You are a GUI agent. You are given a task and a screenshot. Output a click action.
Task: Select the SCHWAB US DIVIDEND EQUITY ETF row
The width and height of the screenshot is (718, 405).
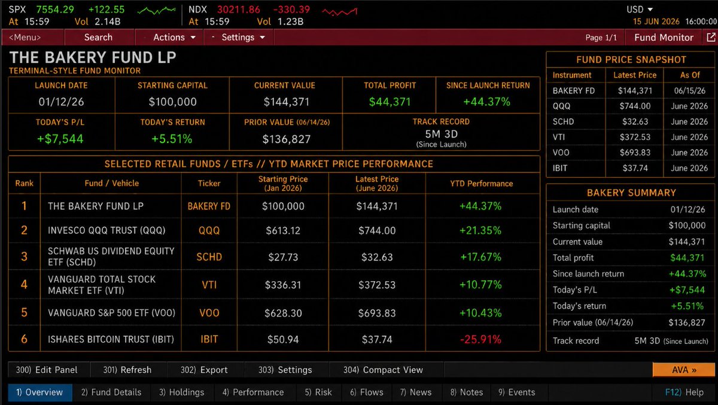tap(274, 257)
